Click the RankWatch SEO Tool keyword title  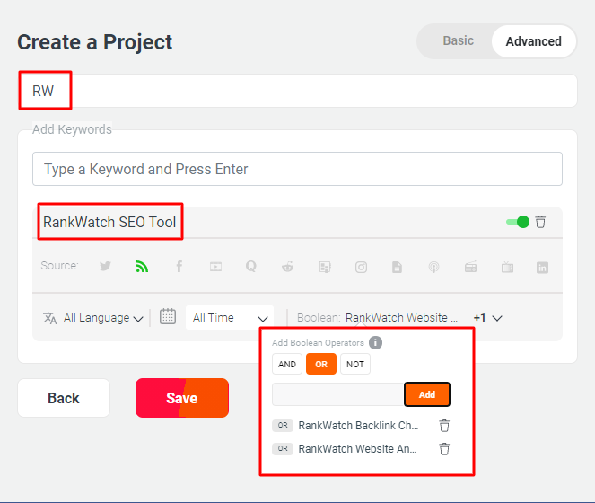click(109, 222)
